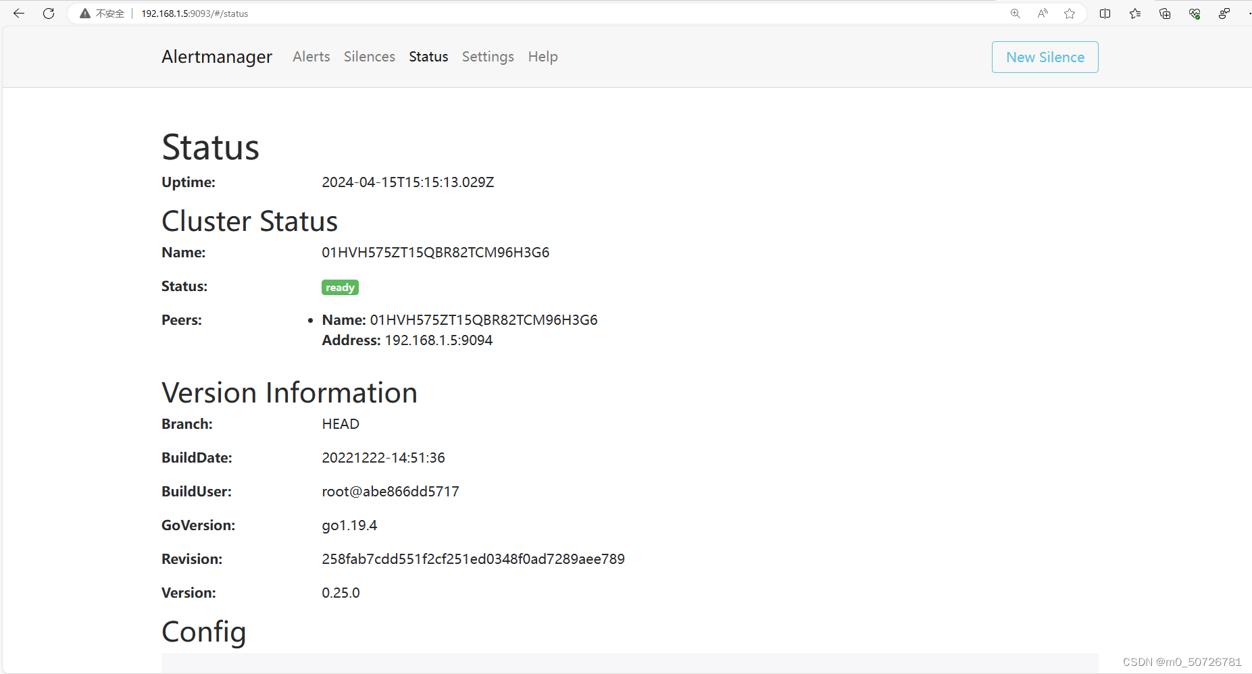The image size is (1252, 674).
Task: Click the Branch value HEAD
Action: 341,424
